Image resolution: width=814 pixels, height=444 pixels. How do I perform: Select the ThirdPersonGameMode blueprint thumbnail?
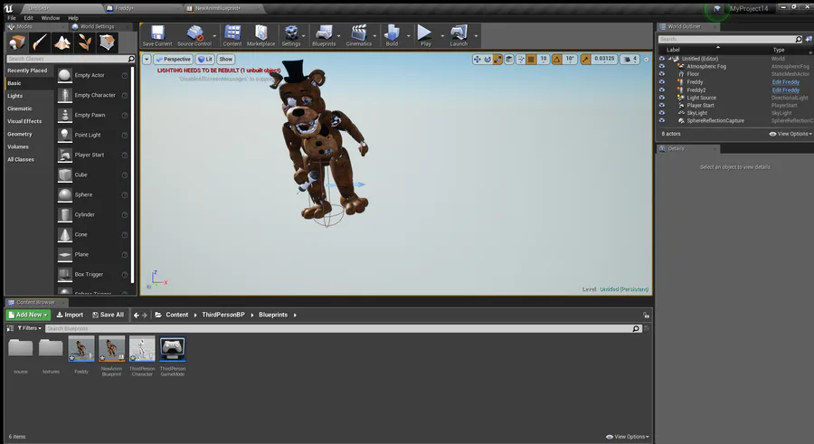[172, 349]
